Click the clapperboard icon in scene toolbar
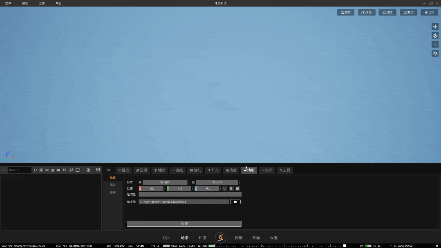Image resolution: width=441 pixels, height=248 pixels. (58, 170)
